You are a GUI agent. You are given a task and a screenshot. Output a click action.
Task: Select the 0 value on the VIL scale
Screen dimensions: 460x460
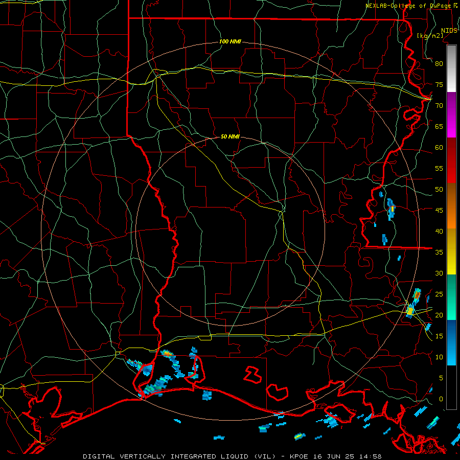tap(441, 399)
